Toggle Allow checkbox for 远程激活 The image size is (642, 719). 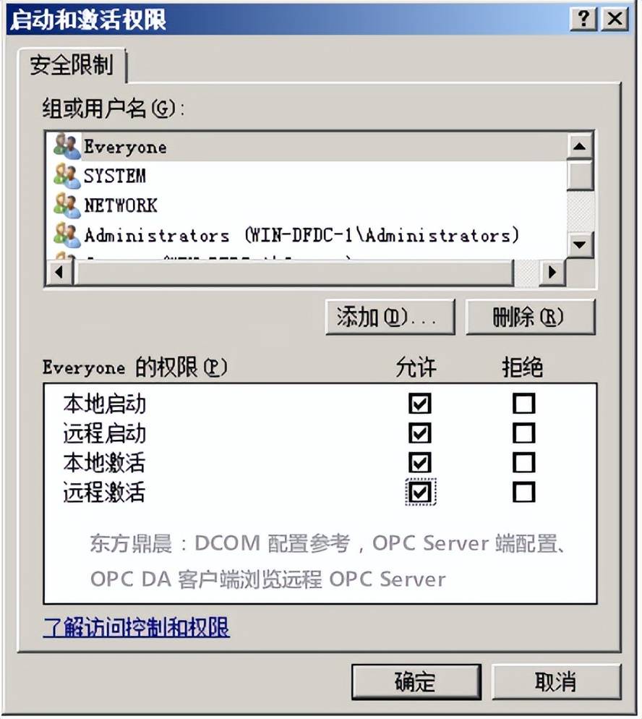tap(420, 493)
